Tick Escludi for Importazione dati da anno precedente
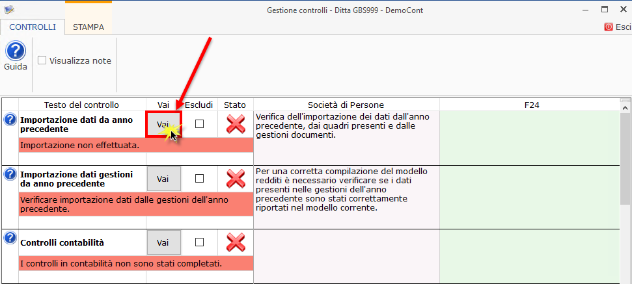 click(199, 124)
